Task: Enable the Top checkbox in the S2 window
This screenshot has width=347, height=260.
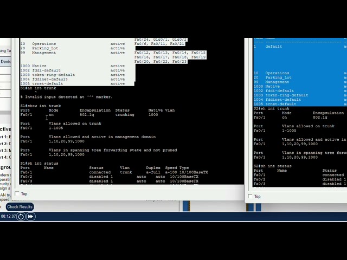Action: 250,196
